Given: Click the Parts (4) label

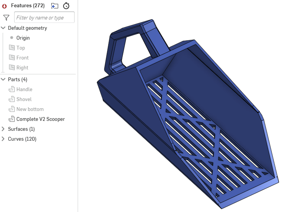Looking at the screenshot, I should coord(18,79).
